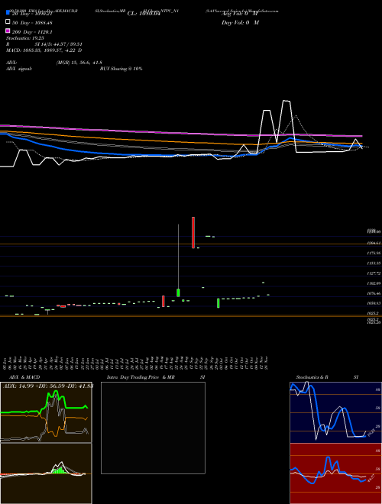Select the '200 Day = 1120.1' legend text

click(x=32, y=32)
